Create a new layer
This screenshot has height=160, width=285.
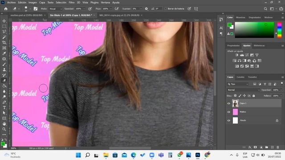(x=272, y=147)
